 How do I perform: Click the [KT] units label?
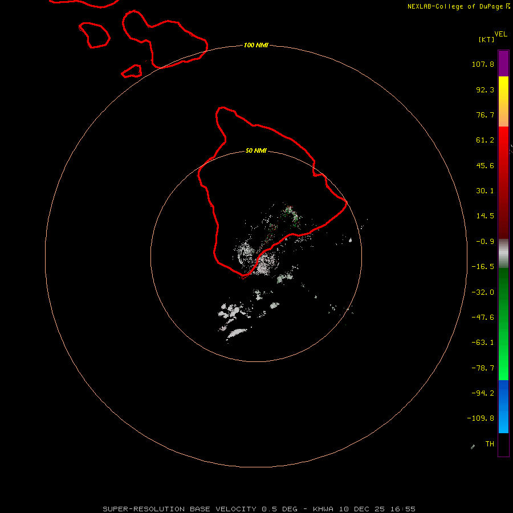[486, 39]
